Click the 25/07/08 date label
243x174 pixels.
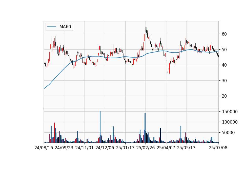pos(218,148)
